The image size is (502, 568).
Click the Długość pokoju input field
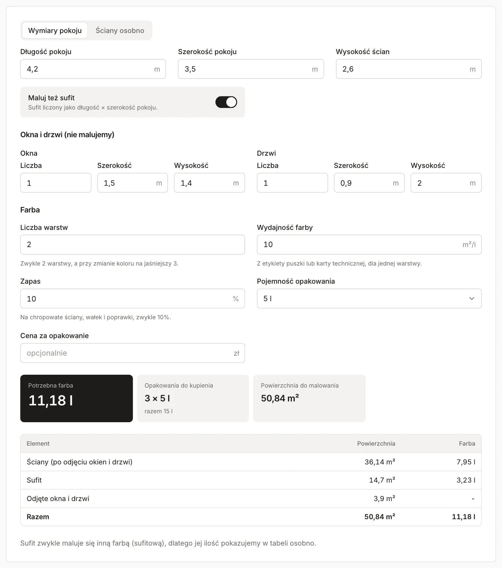[93, 69]
